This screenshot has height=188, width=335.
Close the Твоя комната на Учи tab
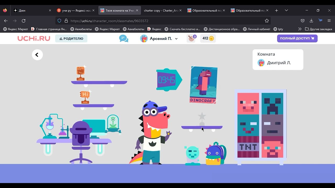click(x=137, y=10)
